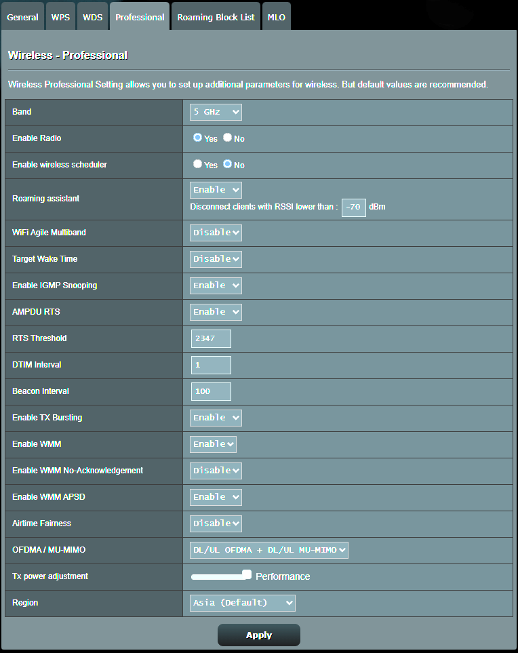Go to Roaming Block List tab
This screenshot has width=518, height=653.
216,17
